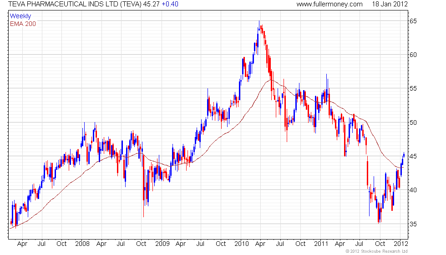Click the last price 45.27 in header

click(x=151, y=4)
